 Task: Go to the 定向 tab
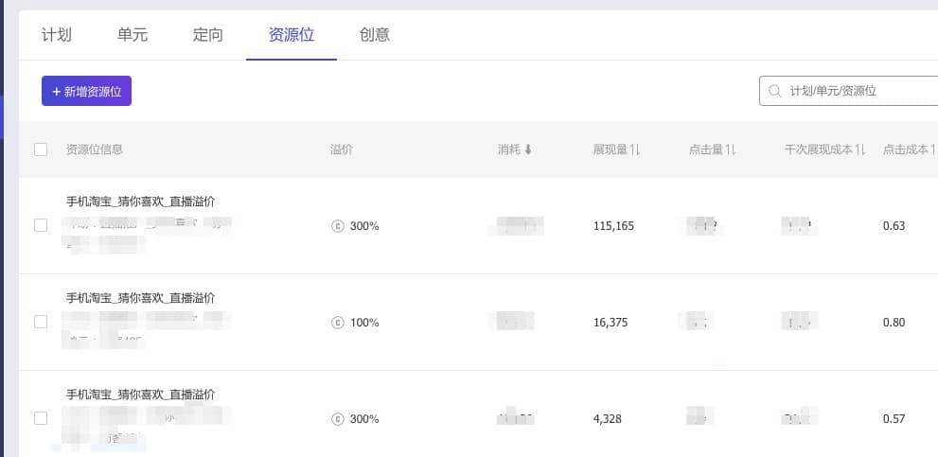click(208, 35)
